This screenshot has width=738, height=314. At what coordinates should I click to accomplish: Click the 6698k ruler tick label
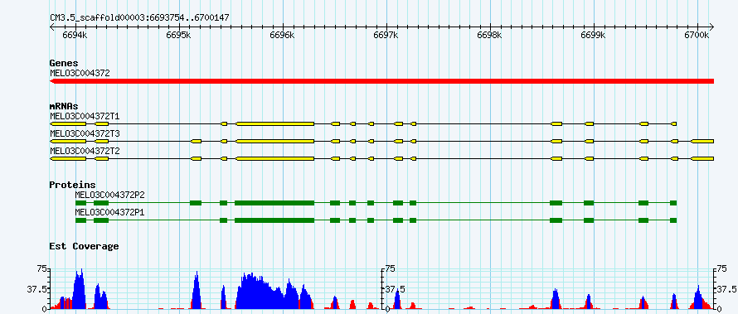tap(489, 36)
